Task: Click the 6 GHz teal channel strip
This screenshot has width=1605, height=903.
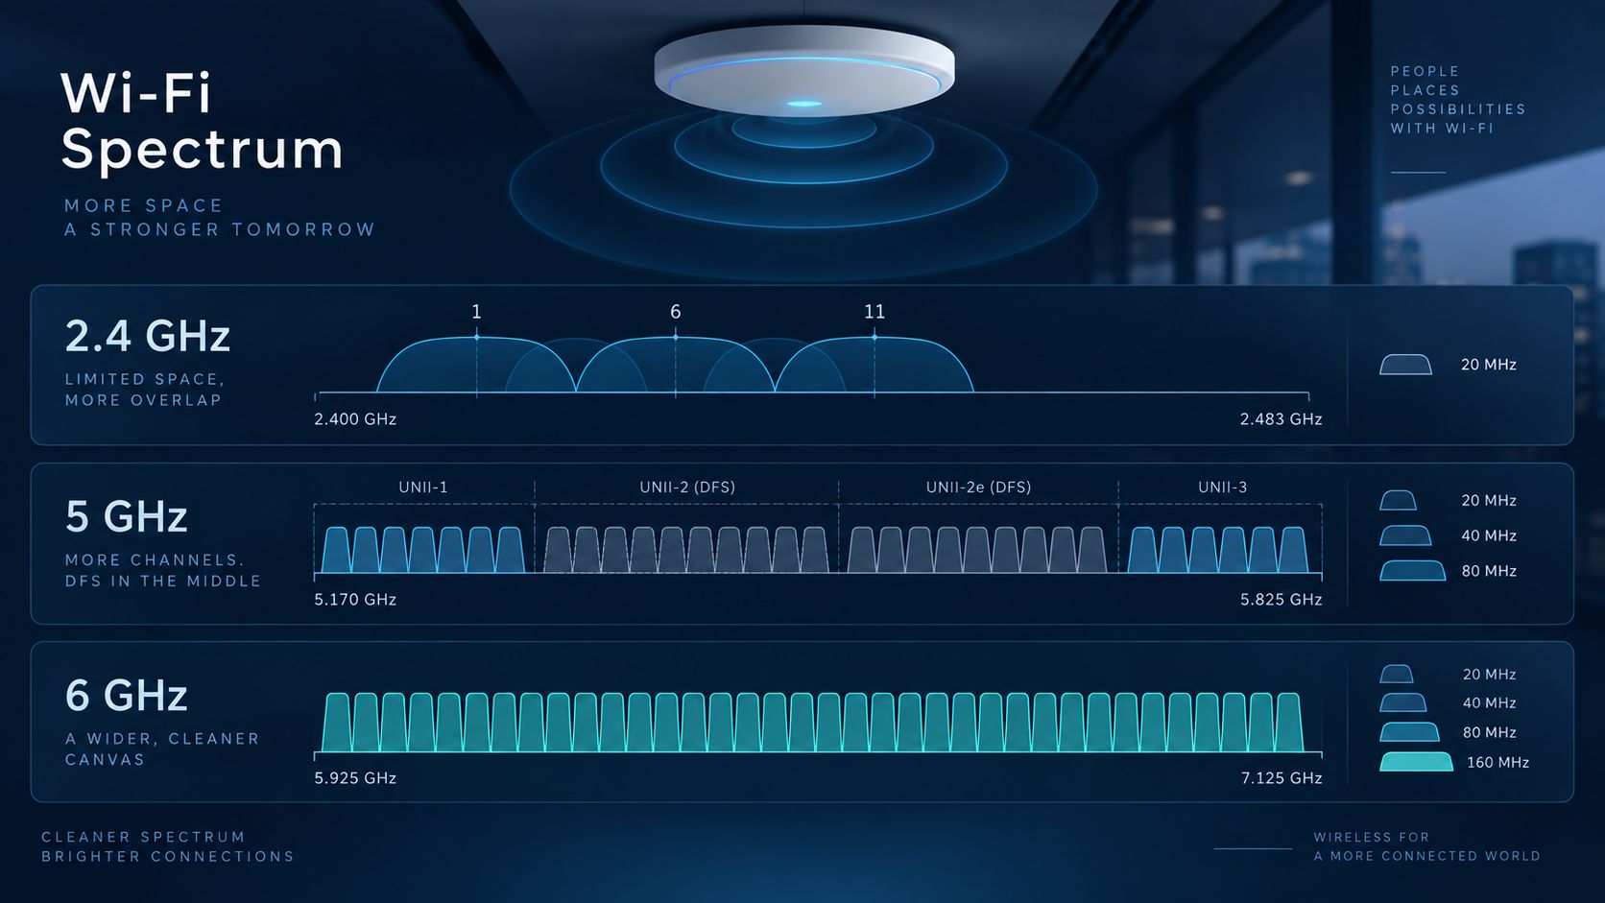Action: [x=812, y=723]
